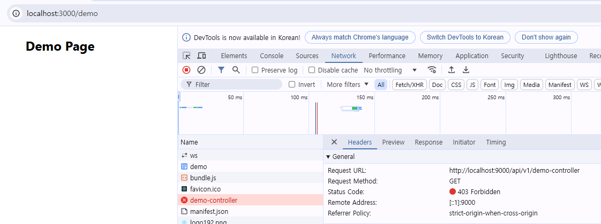
Task: Click into the network Filter text field
Action: click(231, 85)
